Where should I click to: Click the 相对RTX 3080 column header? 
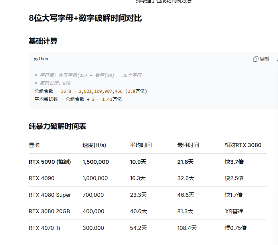coord(243,145)
